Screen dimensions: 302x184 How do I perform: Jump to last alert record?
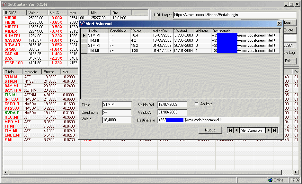[275, 130]
